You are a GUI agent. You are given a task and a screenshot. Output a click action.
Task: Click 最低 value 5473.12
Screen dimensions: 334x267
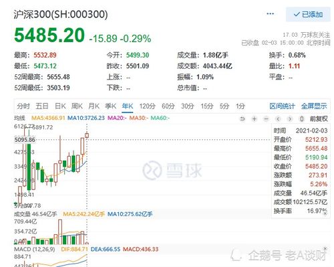coord(45,66)
